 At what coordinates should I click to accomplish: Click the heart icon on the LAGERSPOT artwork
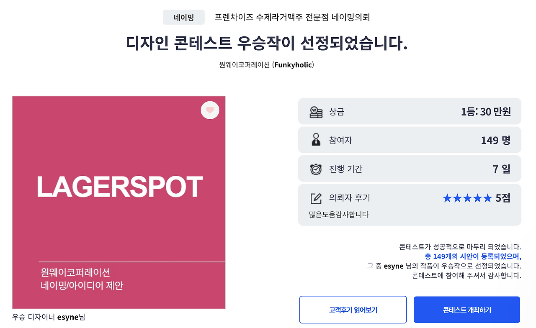[210, 110]
